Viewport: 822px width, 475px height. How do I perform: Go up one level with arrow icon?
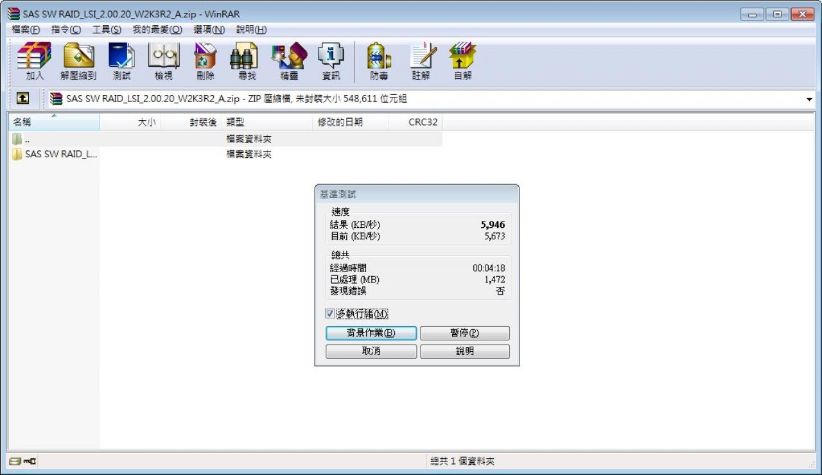(22, 99)
